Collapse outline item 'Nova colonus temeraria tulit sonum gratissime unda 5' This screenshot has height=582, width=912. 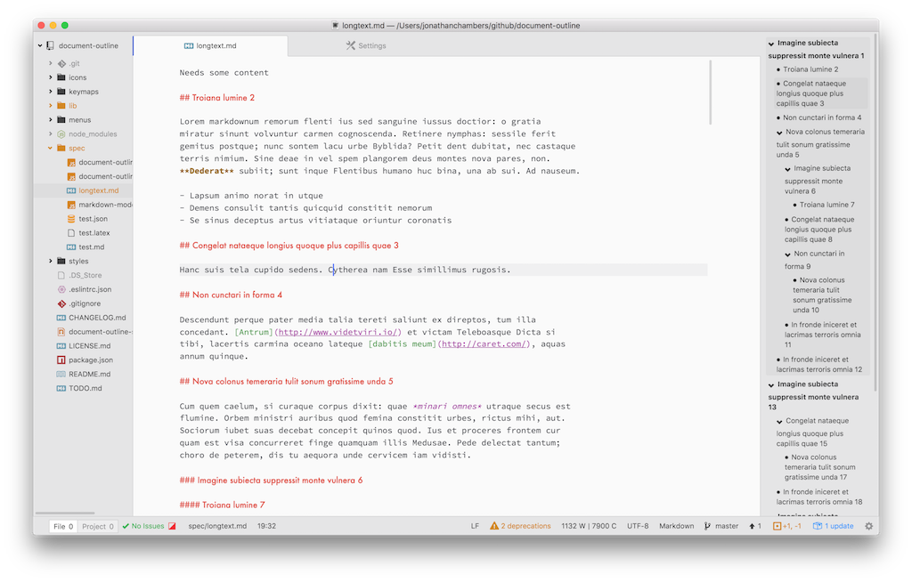[780, 132]
